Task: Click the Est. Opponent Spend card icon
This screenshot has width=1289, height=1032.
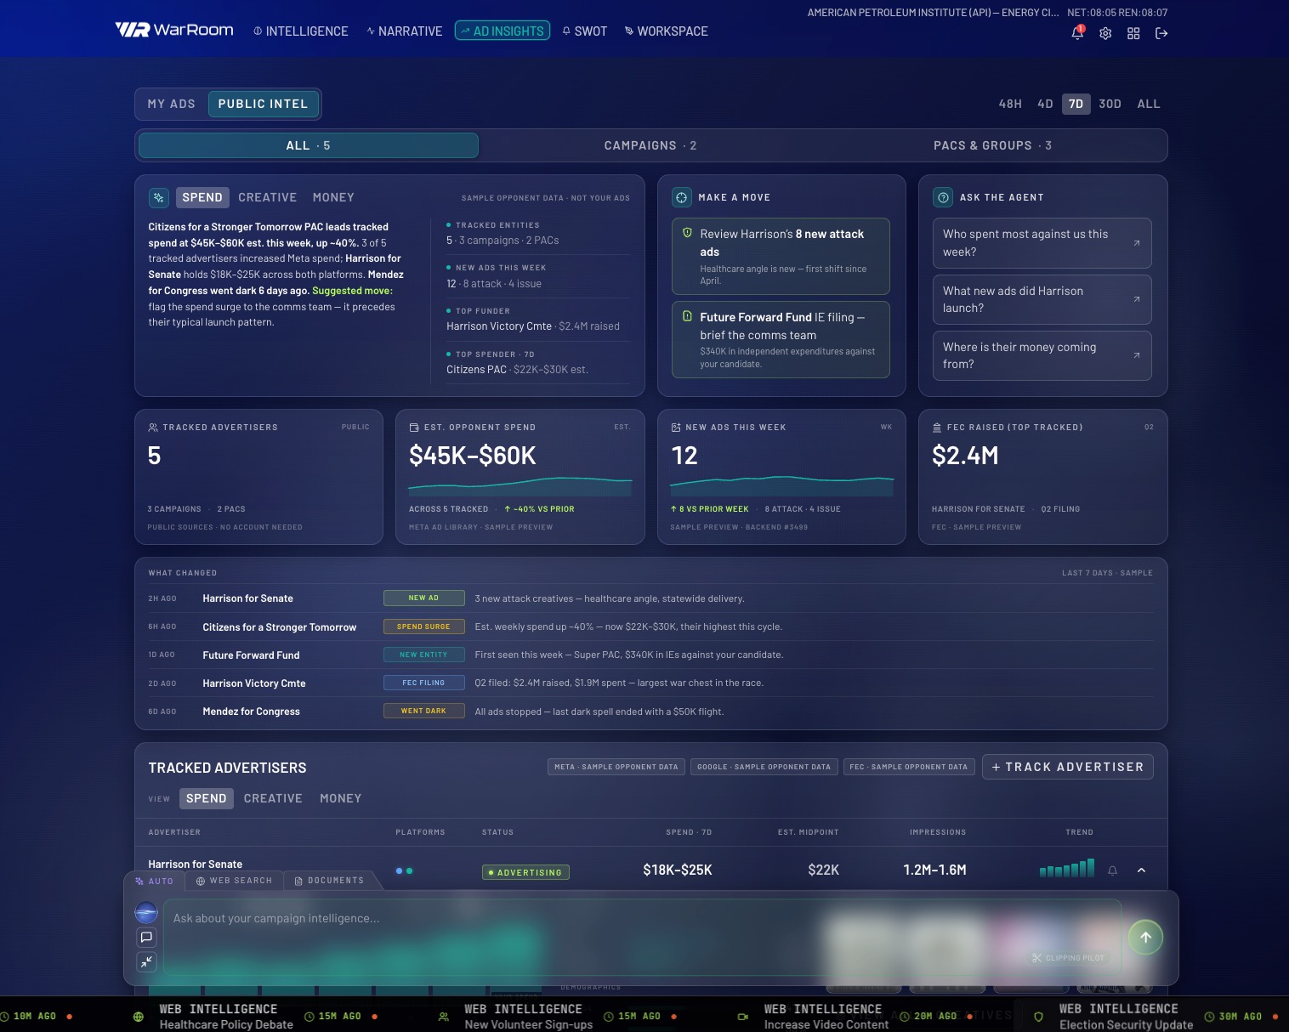Action: click(x=414, y=427)
